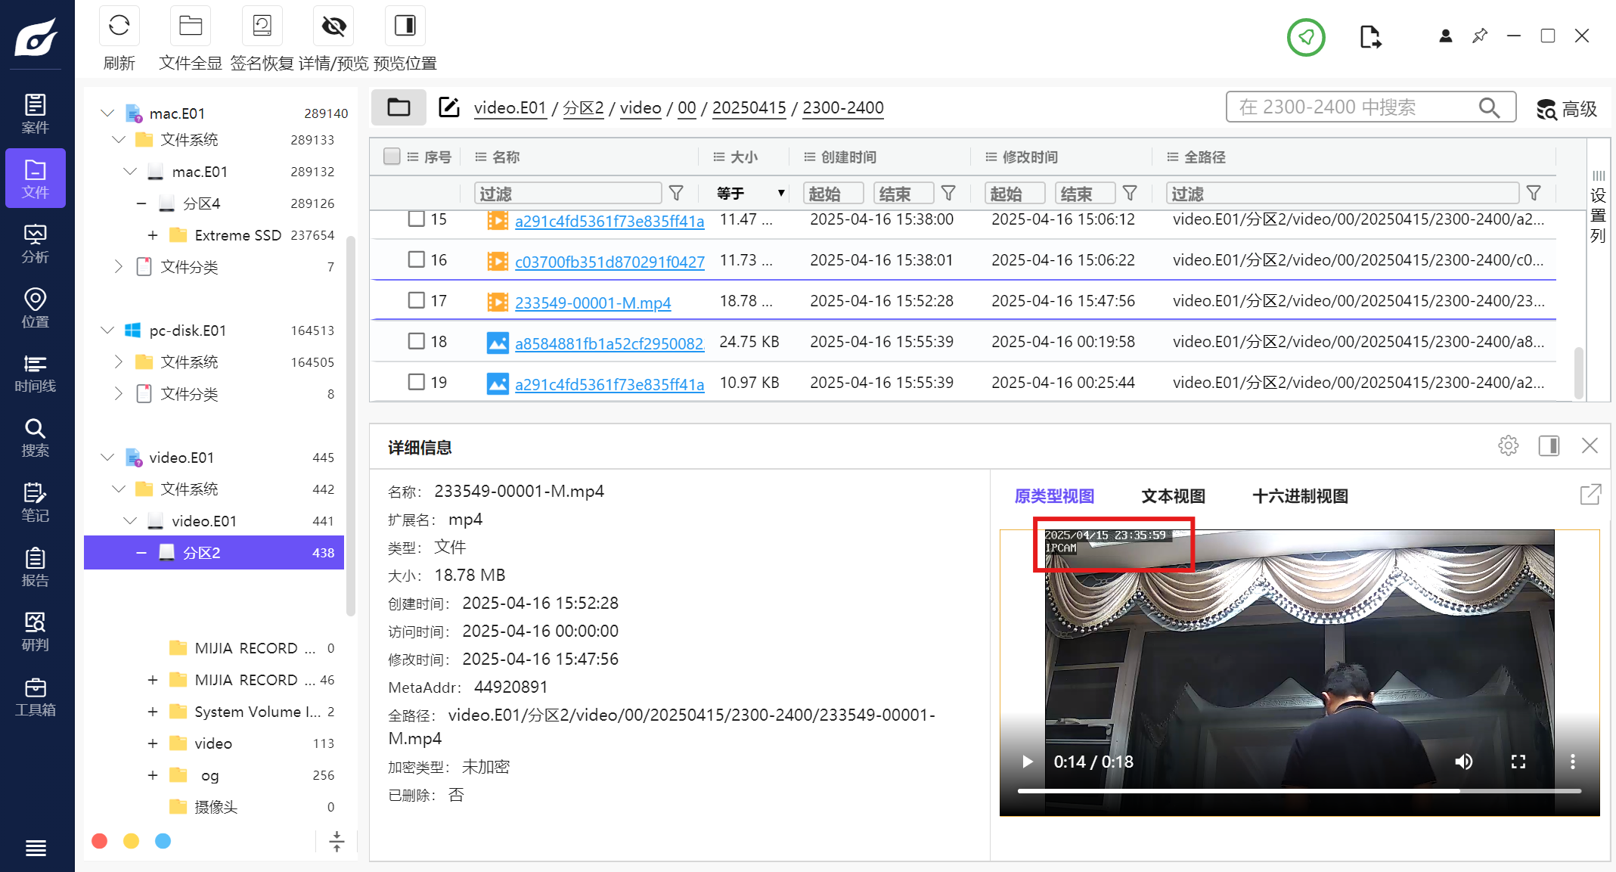Open the 时间线 sidebar section
This screenshot has height=872, width=1616.
(x=36, y=373)
